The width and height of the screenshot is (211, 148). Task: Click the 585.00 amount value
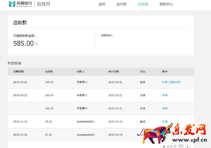pos(24,43)
